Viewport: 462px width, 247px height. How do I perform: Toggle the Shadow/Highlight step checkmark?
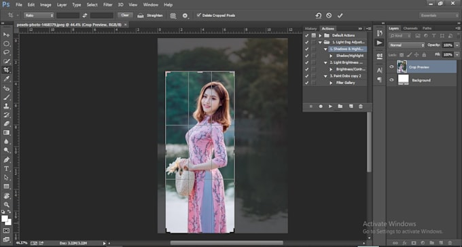(x=306, y=56)
